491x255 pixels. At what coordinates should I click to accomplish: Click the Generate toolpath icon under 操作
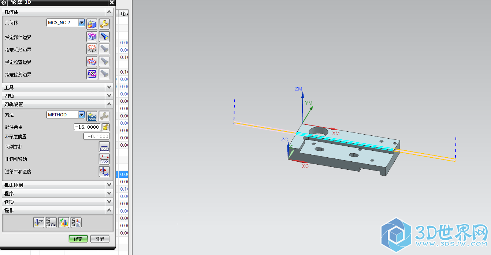[38, 222]
